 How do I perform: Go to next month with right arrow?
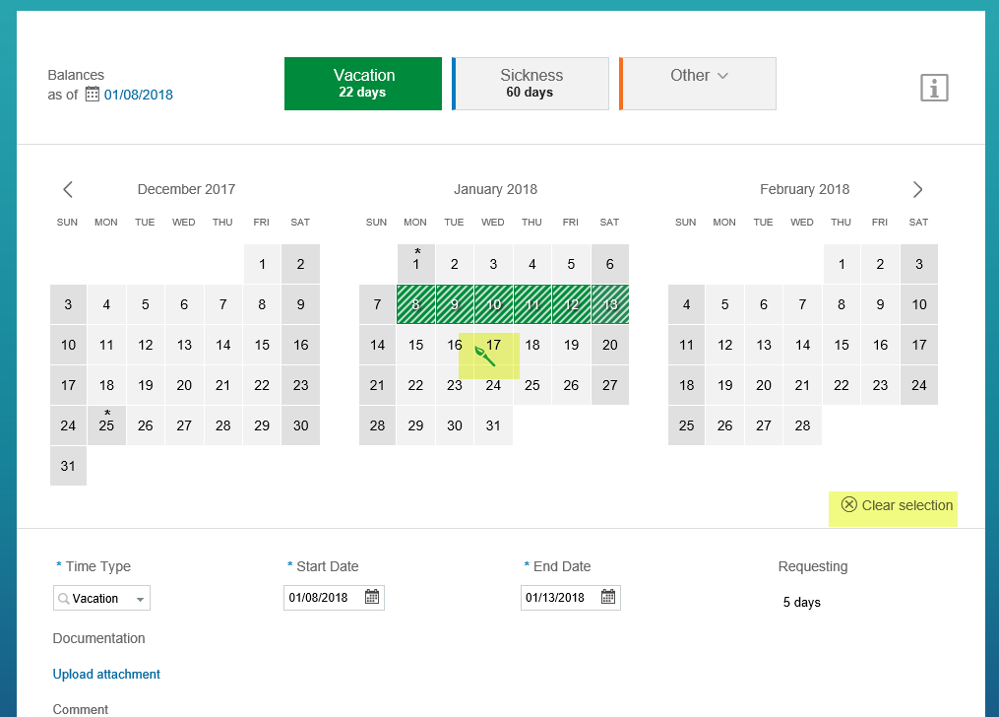(917, 189)
